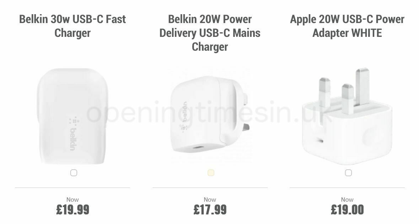This screenshot has width=419, height=224.
Task: Open the Belkin 30w USB-C Fast Charger listing
Action: click(72, 26)
